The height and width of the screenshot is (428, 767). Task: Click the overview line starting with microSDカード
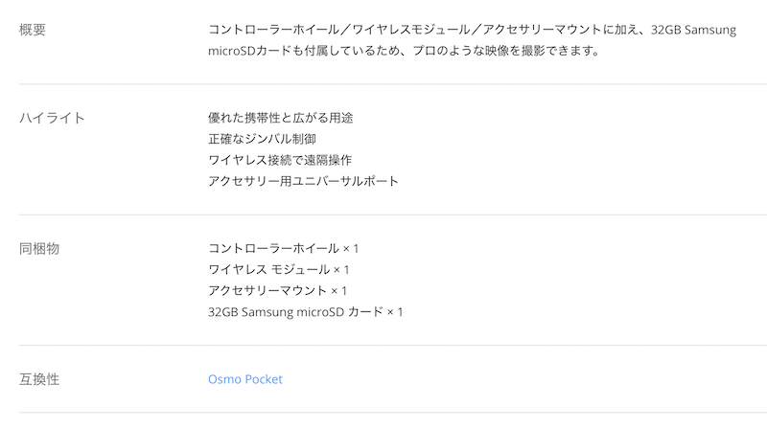[x=404, y=51]
